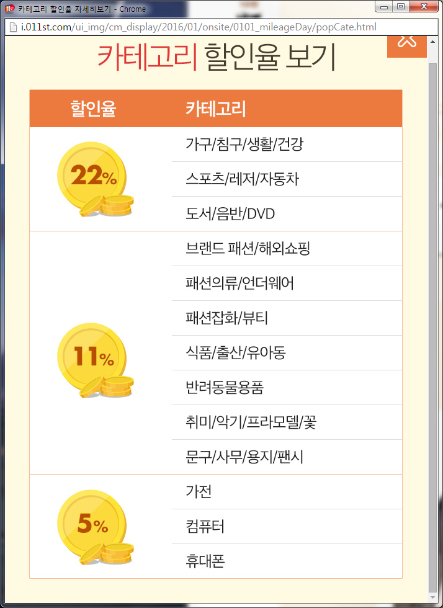
Task: Minimize the Chrome popup window
Action: tap(385, 7)
